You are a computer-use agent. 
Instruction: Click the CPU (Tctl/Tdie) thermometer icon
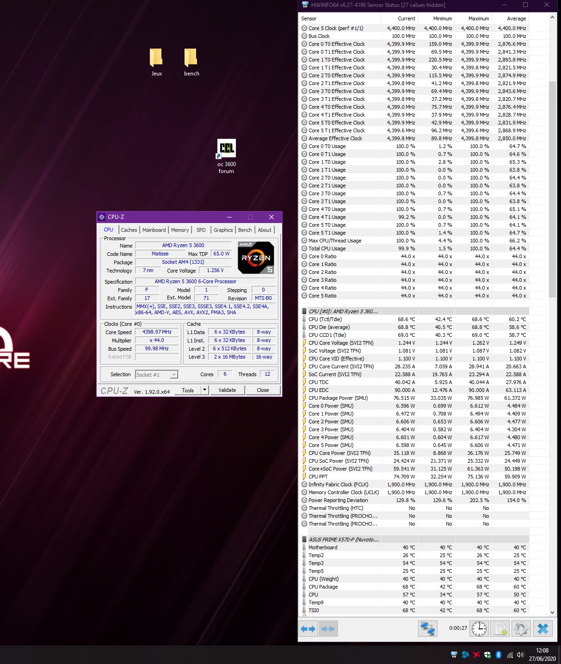[304, 319]
